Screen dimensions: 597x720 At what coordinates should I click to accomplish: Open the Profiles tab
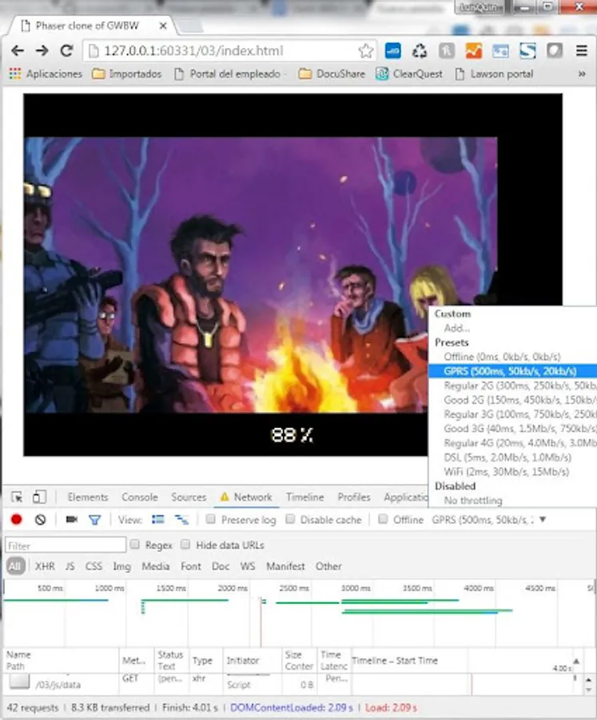[354, 497]
